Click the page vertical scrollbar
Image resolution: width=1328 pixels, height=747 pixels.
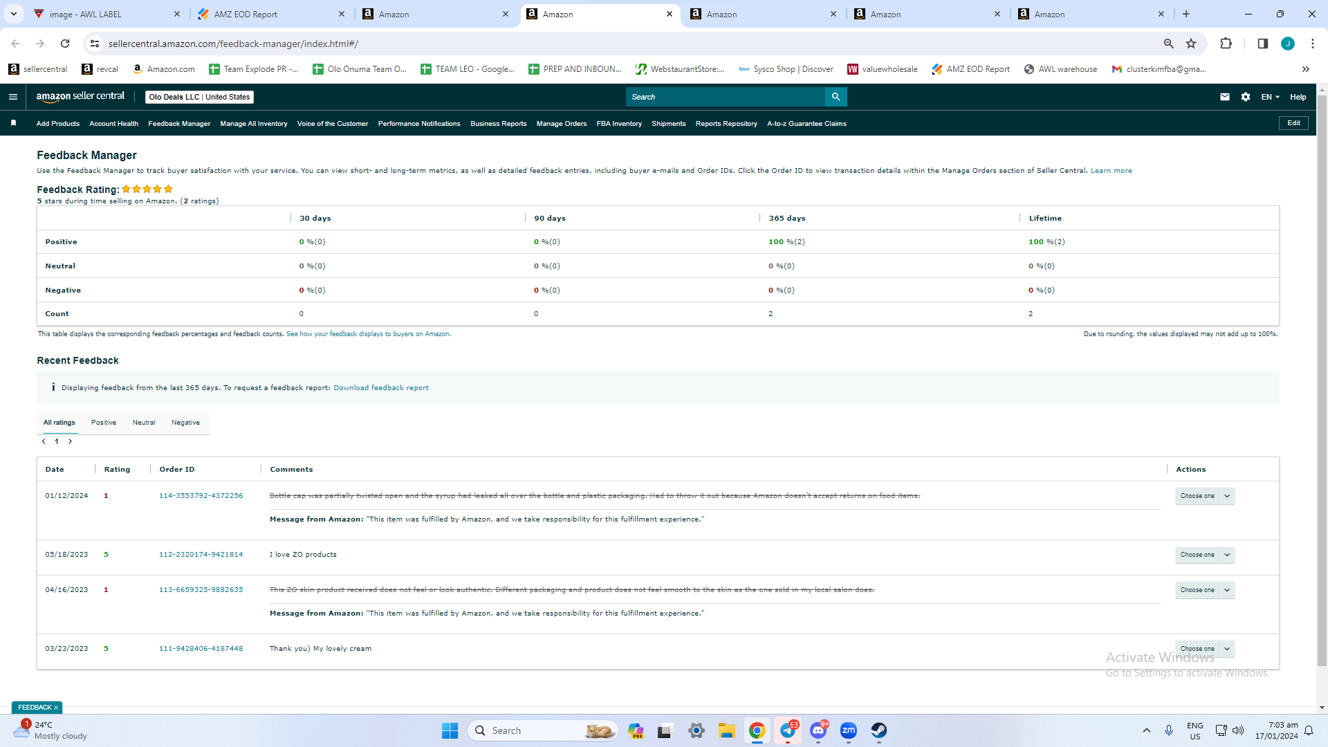(1322, 380)
